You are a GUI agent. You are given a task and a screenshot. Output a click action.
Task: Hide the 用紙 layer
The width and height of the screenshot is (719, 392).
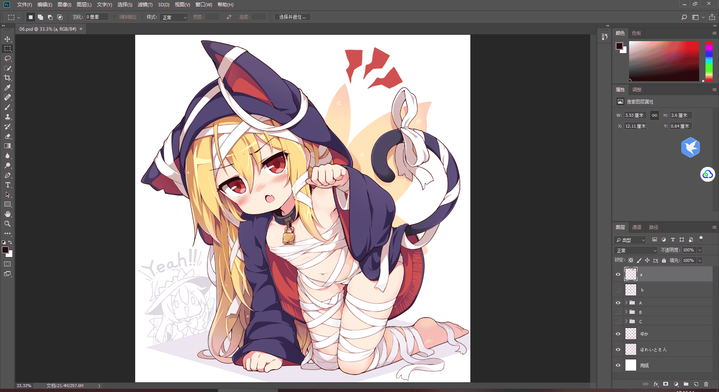(x=618, y=365)
